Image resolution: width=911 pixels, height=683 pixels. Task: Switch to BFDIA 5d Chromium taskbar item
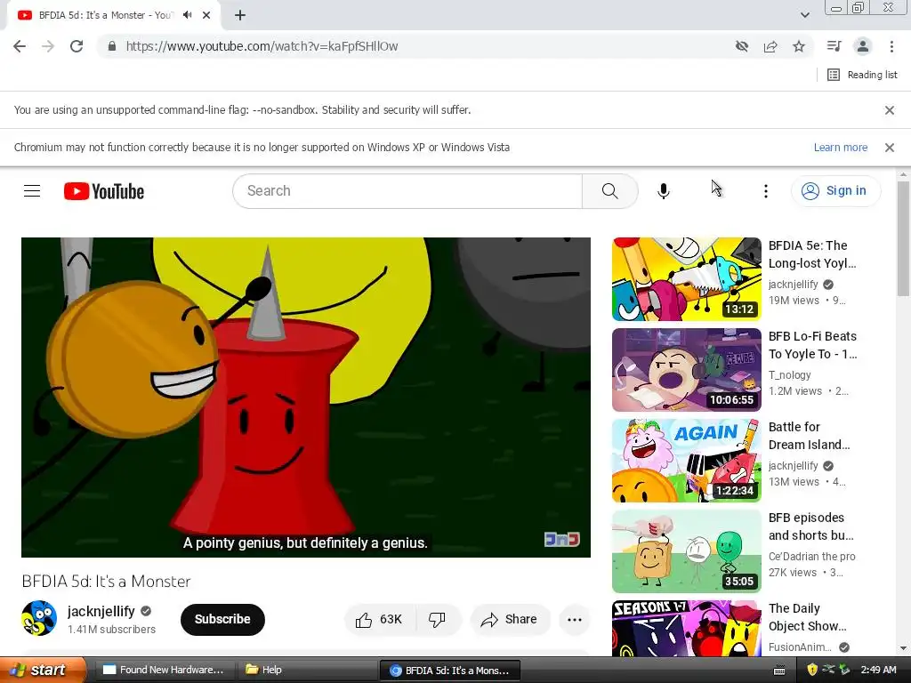tap(449, 671)
